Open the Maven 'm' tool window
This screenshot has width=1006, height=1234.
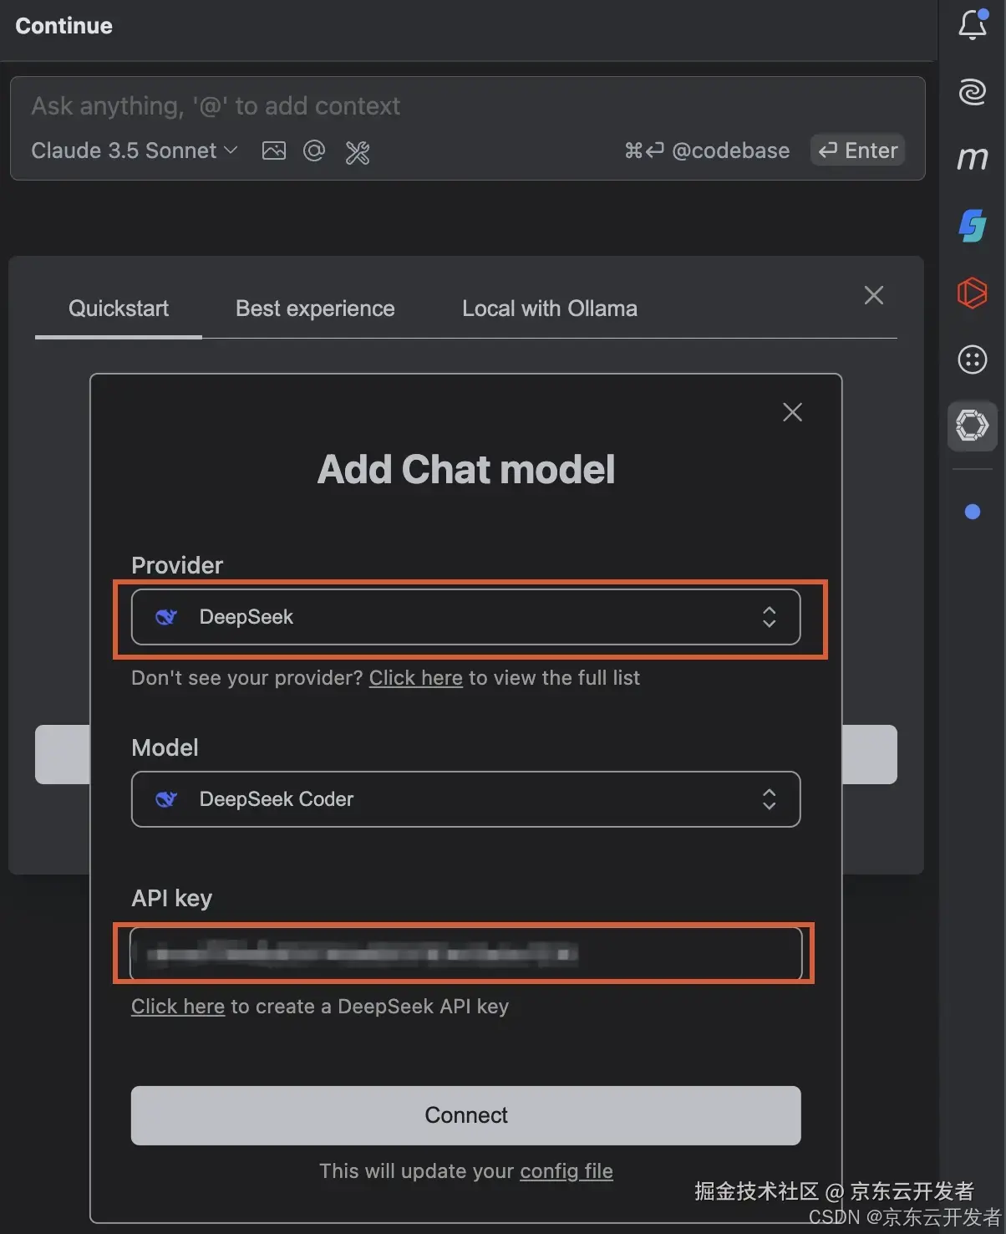(973, 158)
